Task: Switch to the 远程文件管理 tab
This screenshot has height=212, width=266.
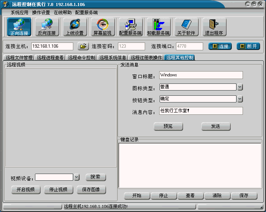Action: coord(19,58)
